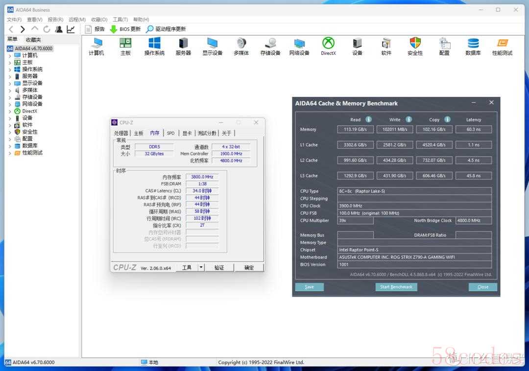Open the Software (软件) category icon
The width and height of the screenshot is (529, 371).
[386, 46]
